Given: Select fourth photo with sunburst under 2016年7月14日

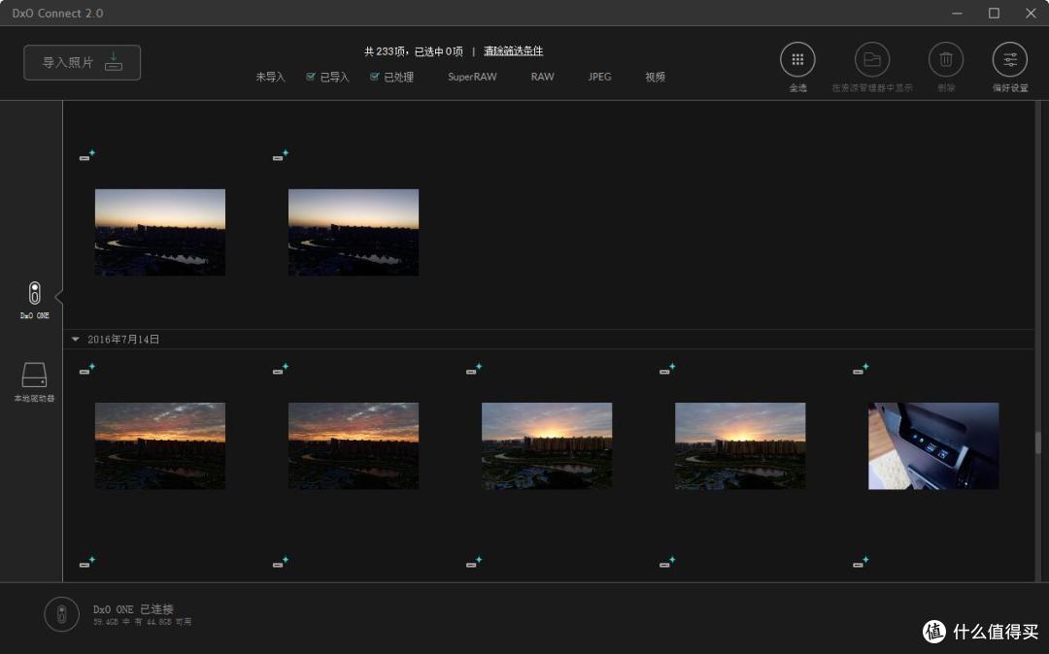Looking at the screenshot, I should (x=740, y=445).
